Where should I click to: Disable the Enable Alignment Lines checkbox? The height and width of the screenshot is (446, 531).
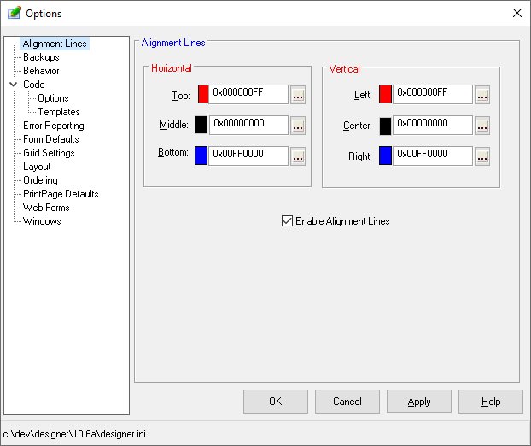click(x=287, y=221)
